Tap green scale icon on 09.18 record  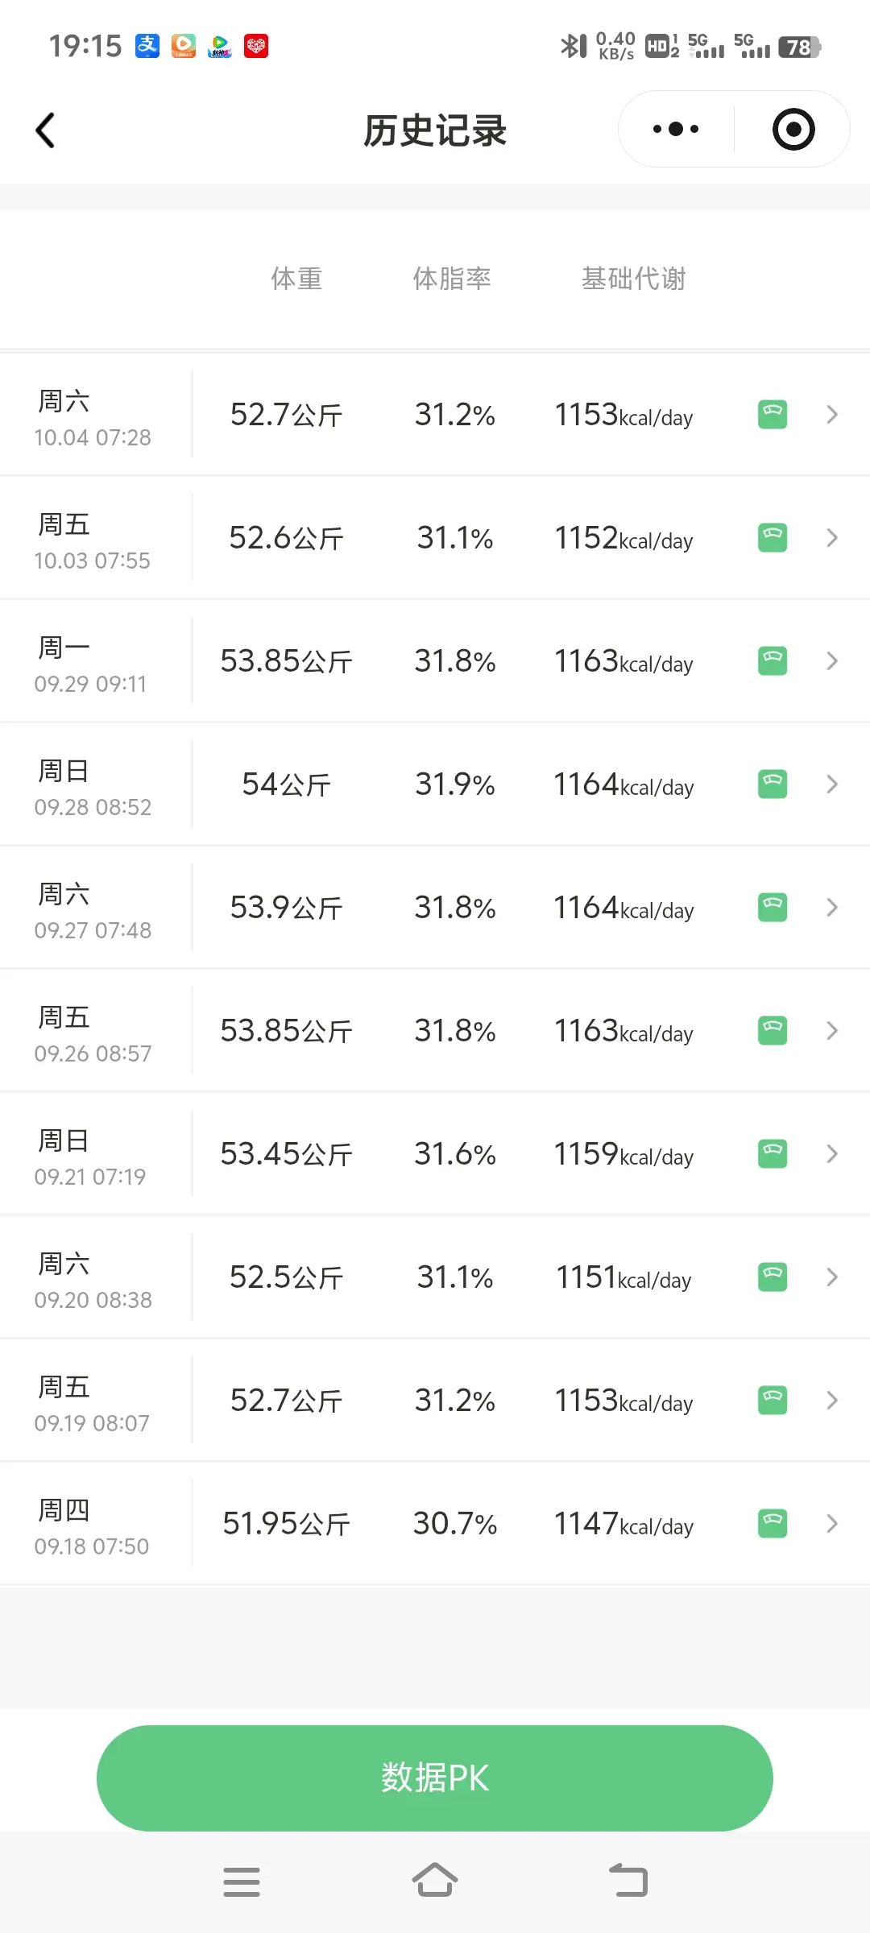[x=773, y=1523]
